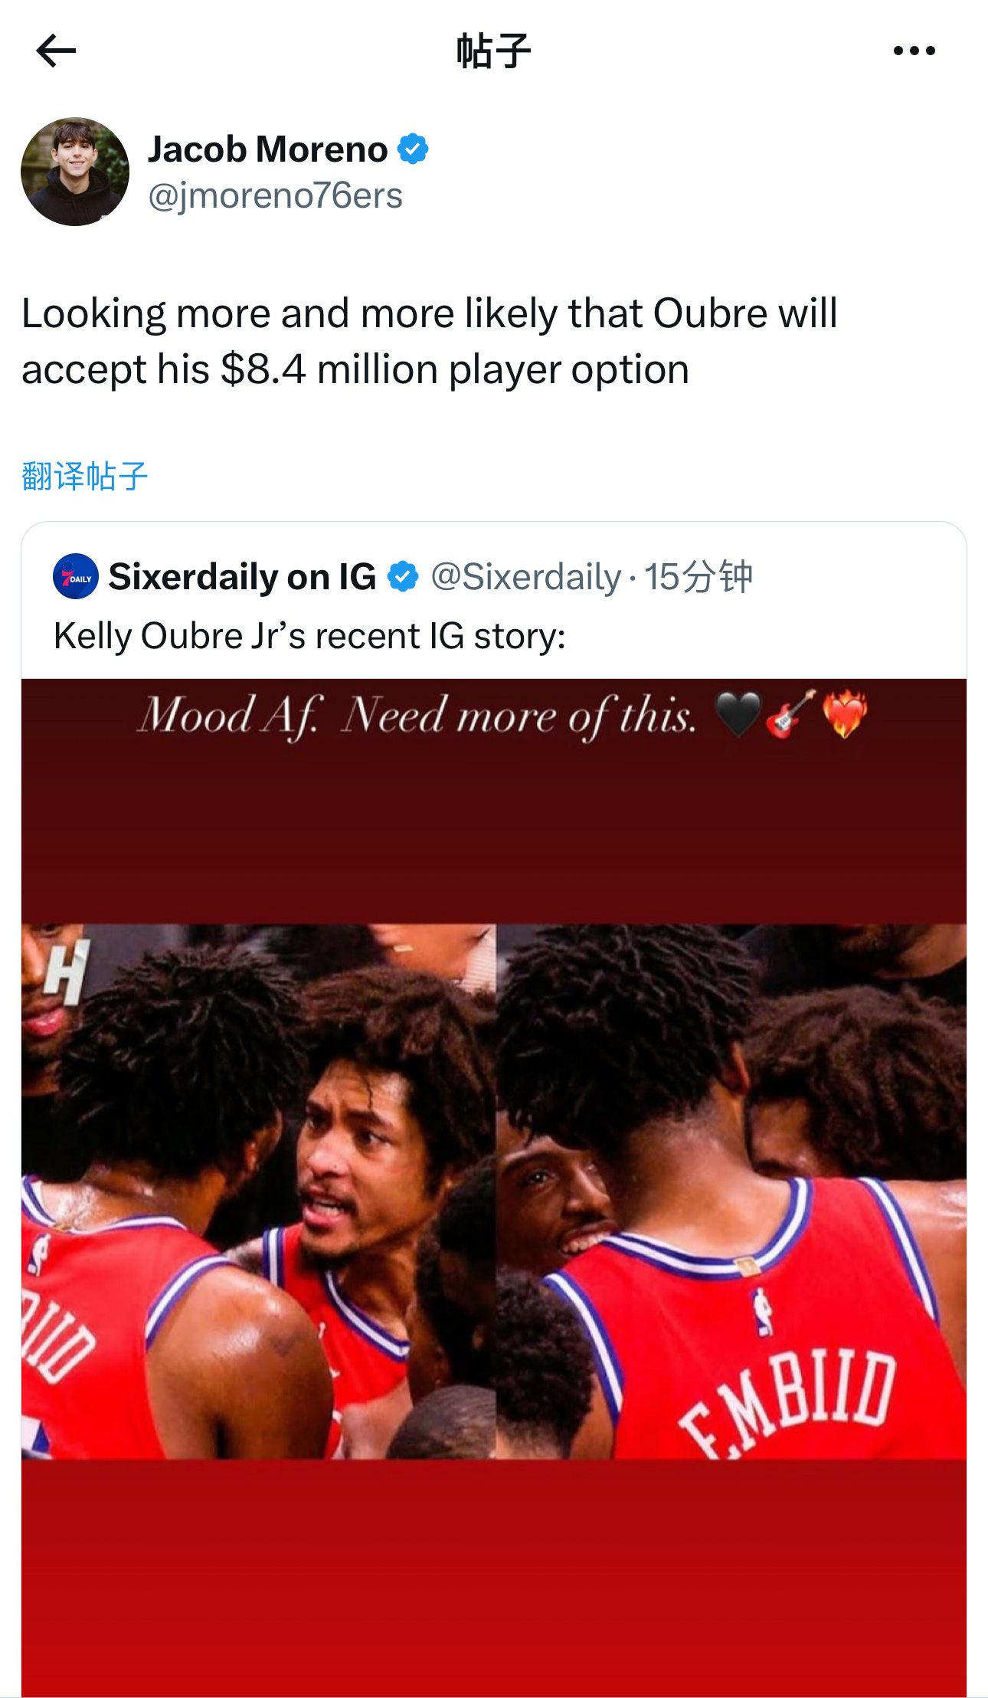The image size is (988, 1698).
Task: Open the right photo showing Embiid jersey
Action: (731, 1191)
